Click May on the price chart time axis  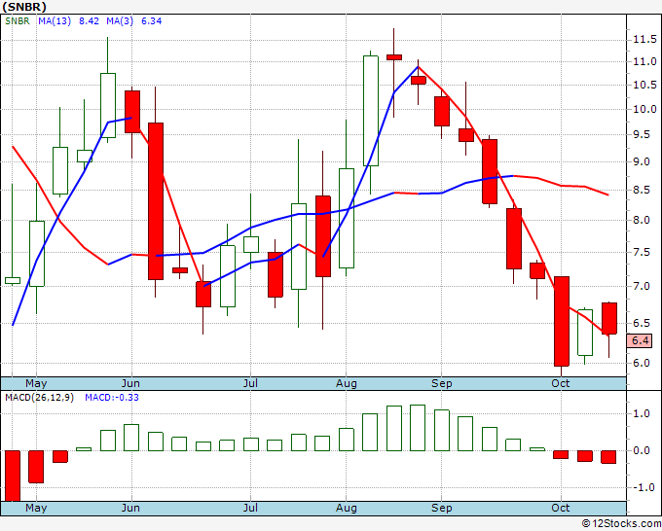click(36, 383)
